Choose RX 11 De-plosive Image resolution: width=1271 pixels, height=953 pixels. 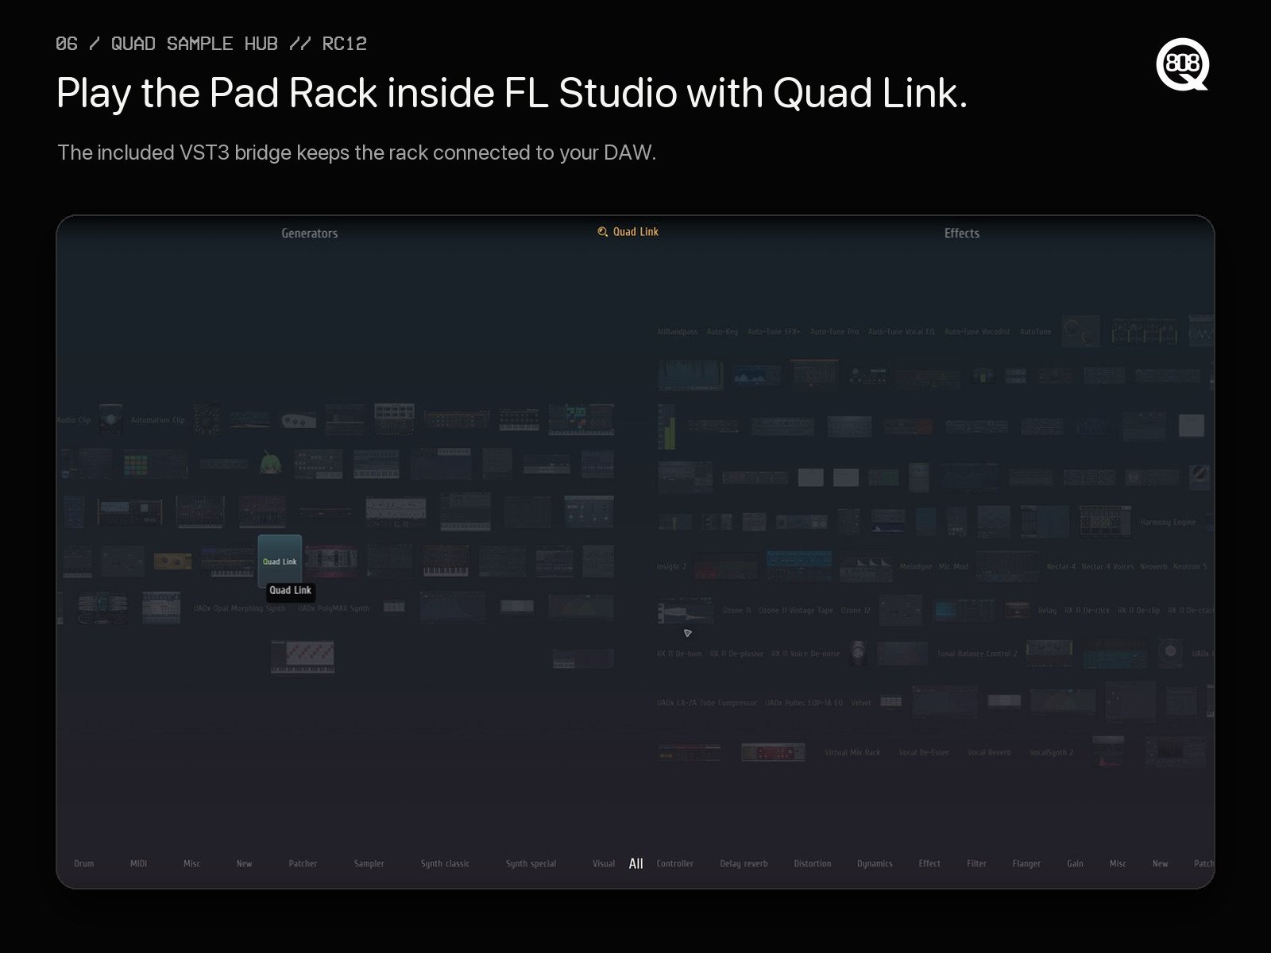click(x=736, y=654)
